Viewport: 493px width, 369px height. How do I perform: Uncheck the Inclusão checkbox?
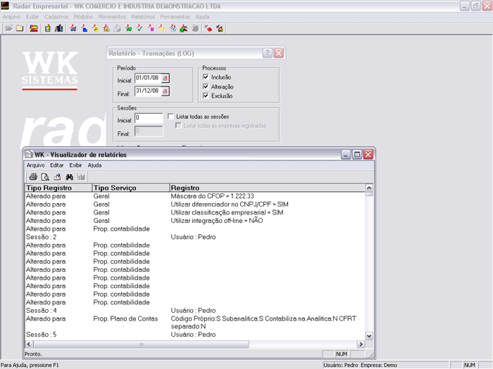coord(206,77)
